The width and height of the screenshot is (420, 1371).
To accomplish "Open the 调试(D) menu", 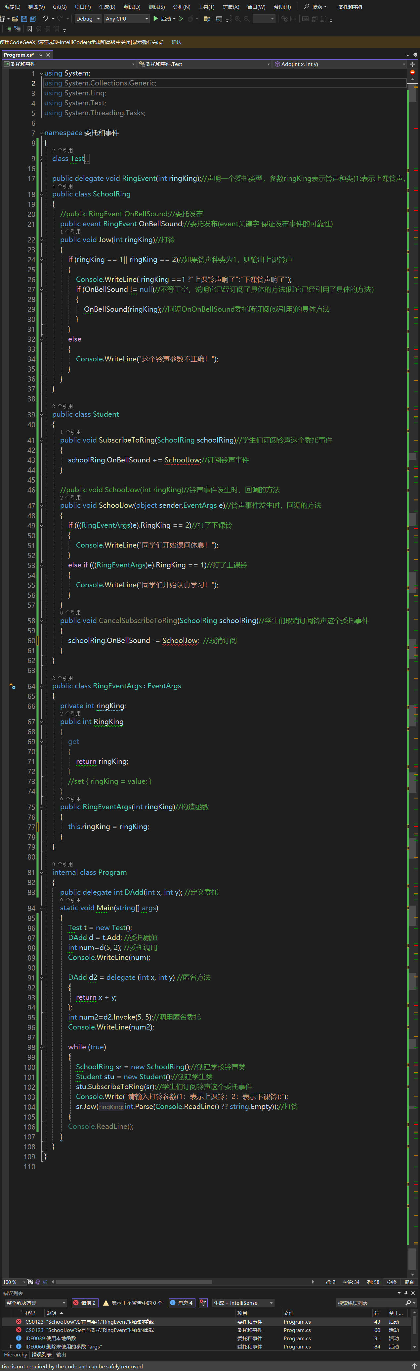I will 132,7.
